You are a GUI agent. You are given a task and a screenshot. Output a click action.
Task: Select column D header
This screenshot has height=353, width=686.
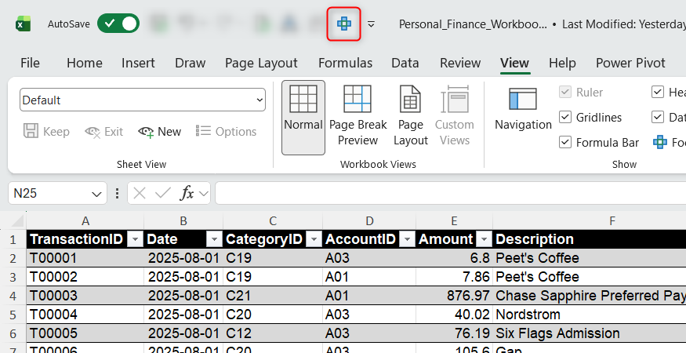click(x=370, y=221)
